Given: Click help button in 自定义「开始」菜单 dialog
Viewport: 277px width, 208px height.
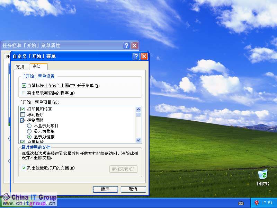Looking at the screenshot, I should 136,57.
